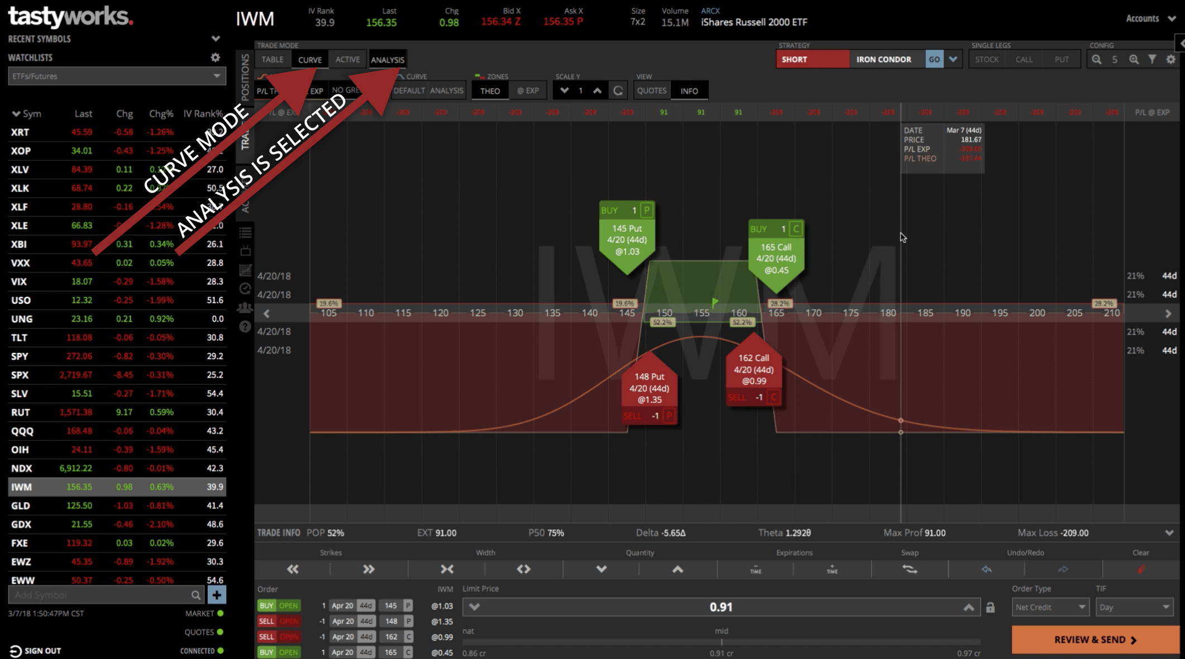Search symbol magnifier in Add Symbol box
This screenshot has width=1185, height=659.
coord(195,595)
